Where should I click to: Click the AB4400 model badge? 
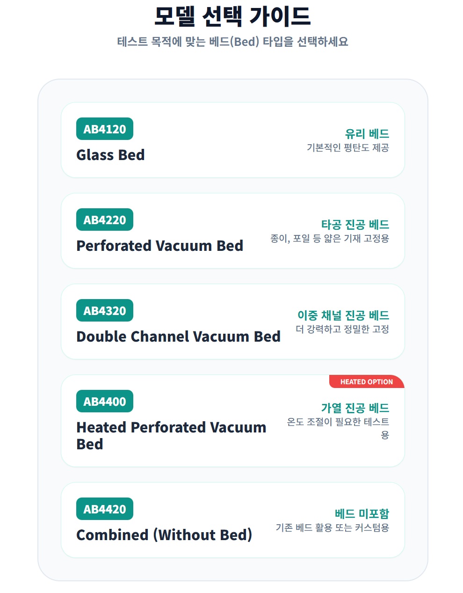tap(105, 402)
